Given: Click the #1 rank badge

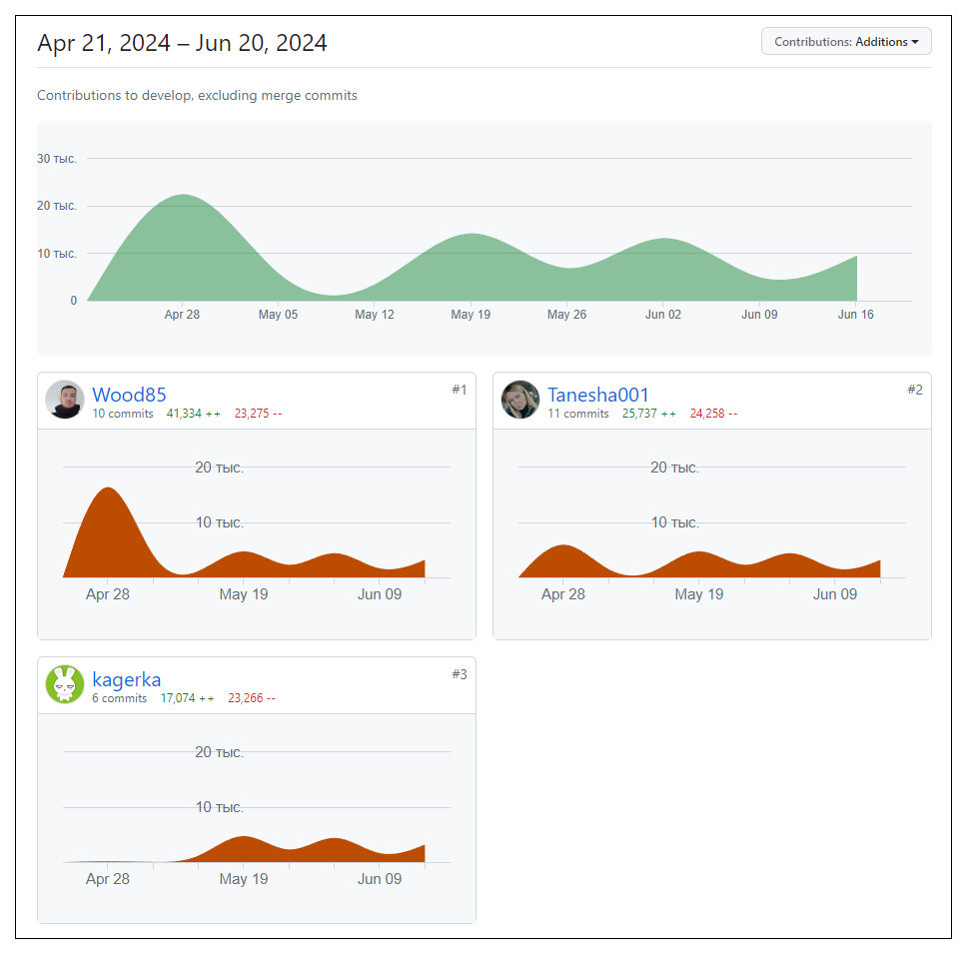Looking at the screenshot, I should click(x=460, y=390).
